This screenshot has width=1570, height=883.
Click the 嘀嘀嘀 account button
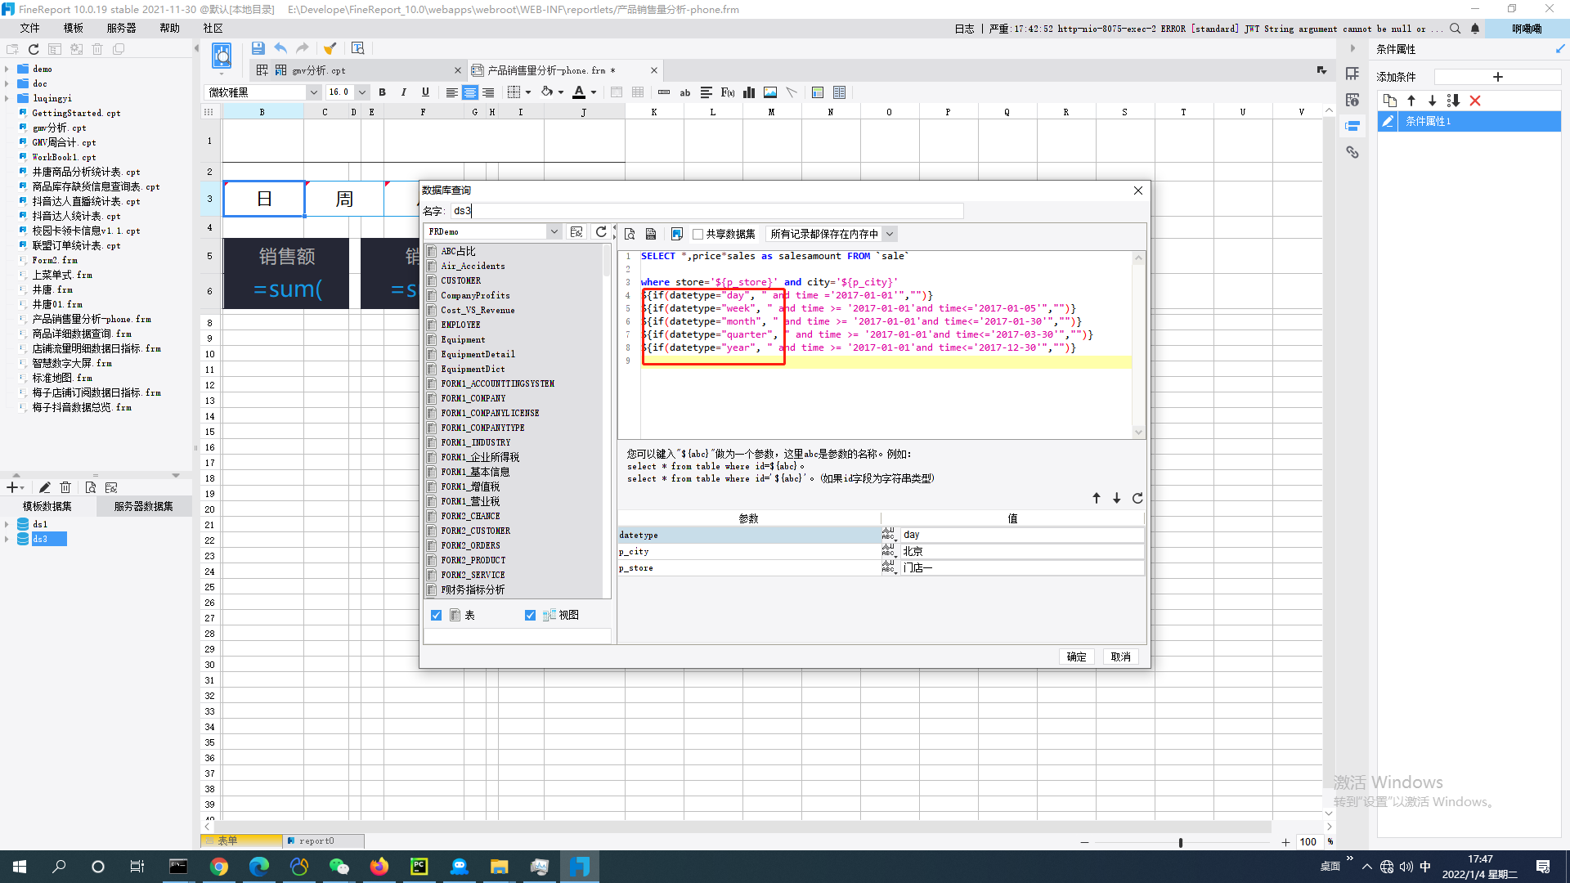click(1527, 29)
